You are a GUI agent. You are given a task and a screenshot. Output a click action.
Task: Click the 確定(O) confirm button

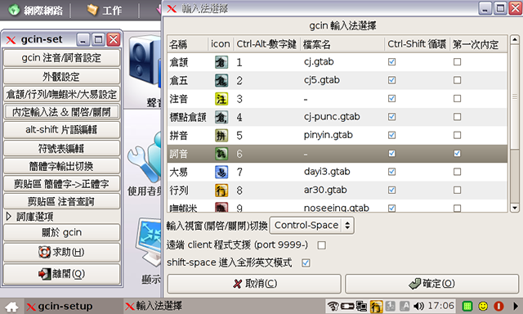pyautogui.click(x=432, y=284)
